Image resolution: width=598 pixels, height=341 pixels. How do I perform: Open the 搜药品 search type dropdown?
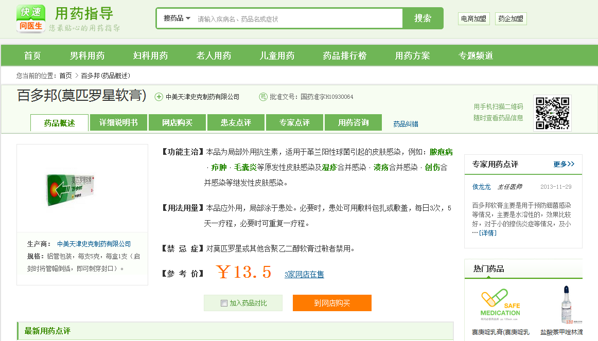[177, 19]
